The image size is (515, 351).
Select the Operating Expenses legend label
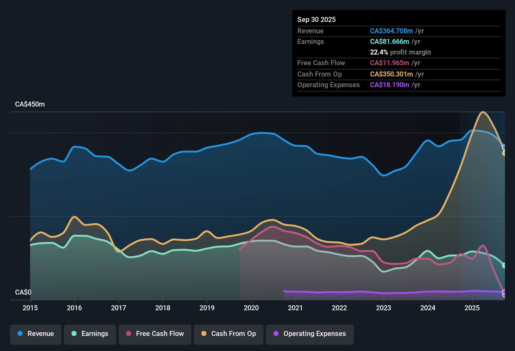pyautogui.click(x=314, y=334)
